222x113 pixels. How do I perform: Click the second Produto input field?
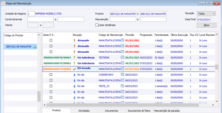pyautogui.click(x=153, y=14)
